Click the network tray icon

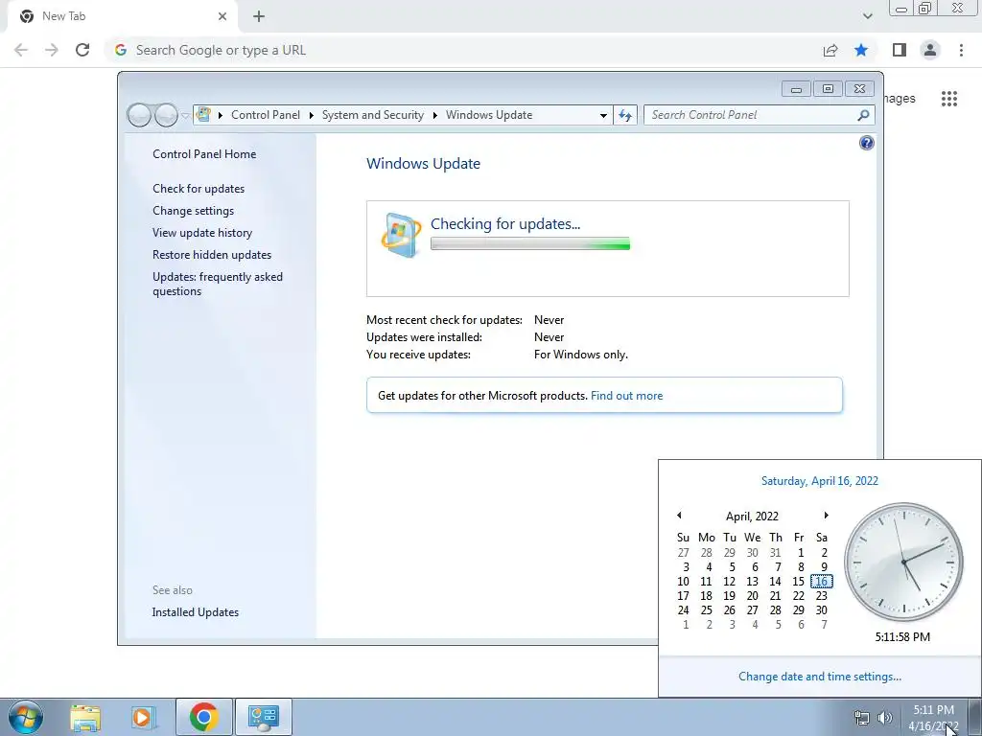862,718
